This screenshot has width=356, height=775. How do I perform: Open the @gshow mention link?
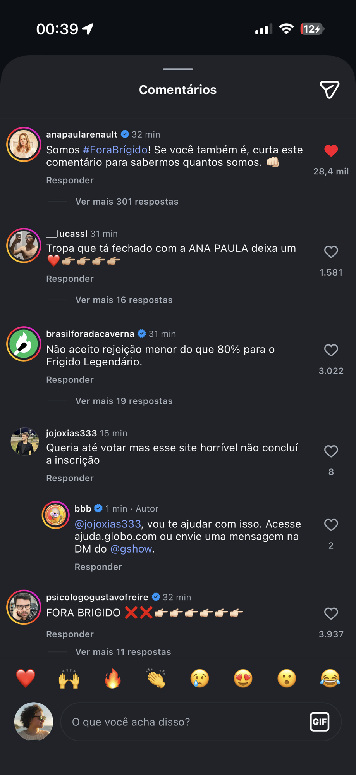(131, 549)
